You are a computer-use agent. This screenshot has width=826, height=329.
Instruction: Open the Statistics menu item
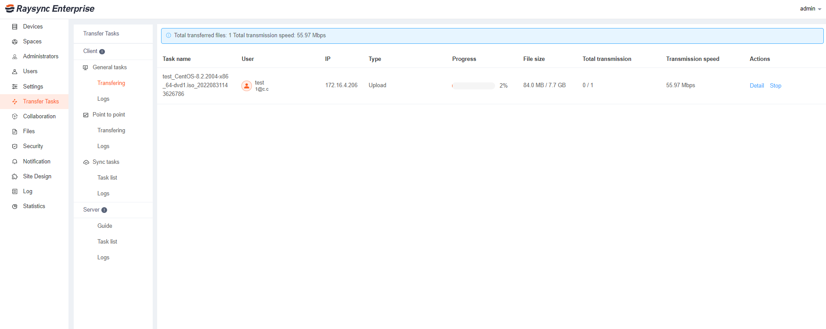[x=34, y=206]
